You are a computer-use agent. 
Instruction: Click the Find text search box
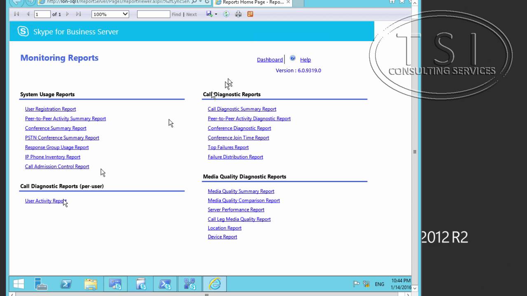point(153,14)
